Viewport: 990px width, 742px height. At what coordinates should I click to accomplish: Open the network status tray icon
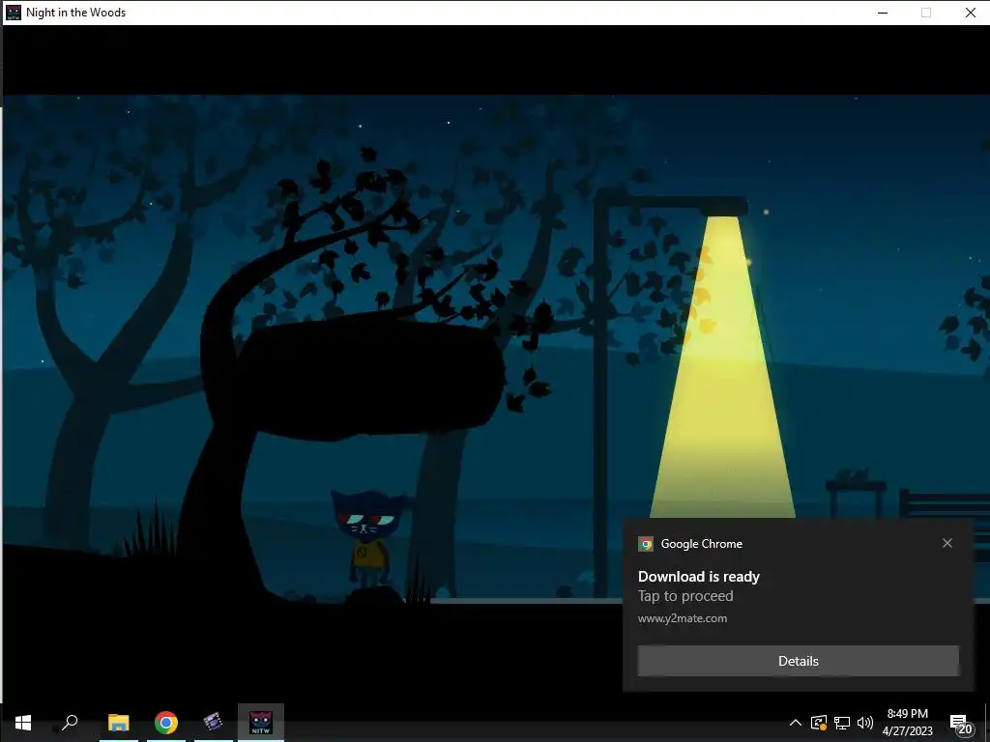(842, 723)
